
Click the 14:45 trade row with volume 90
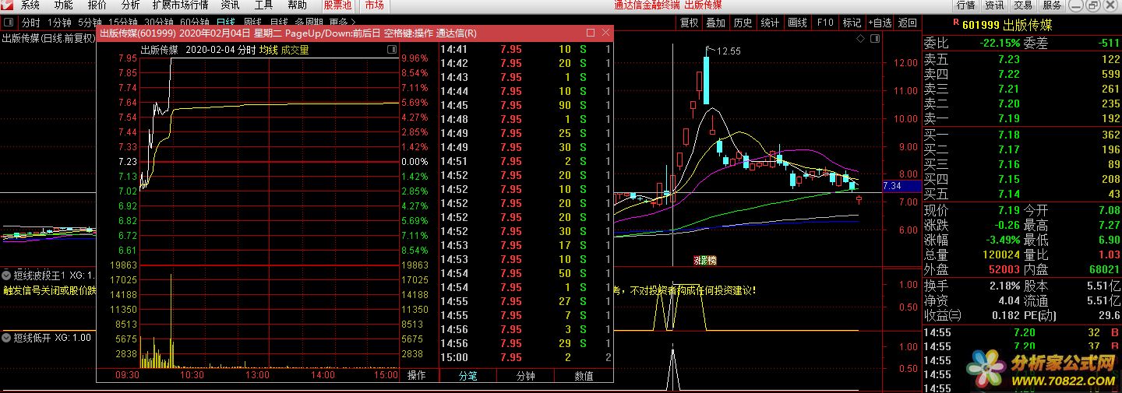pyautogui.click(x=526, y=105)
